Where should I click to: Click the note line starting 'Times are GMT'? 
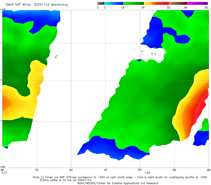point(120,177)
